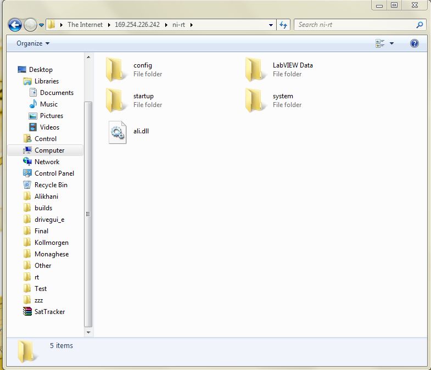Open the LabVIEW Data folder
Image resolution: width=431 pixels, height=370 pixels.
point(255,69)
